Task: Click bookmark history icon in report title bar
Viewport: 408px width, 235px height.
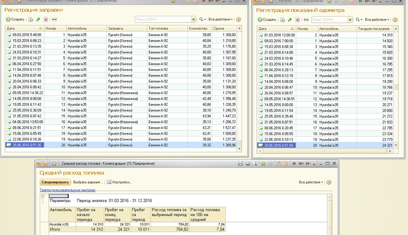Action: pyautogui.click(x=270, y=163)
